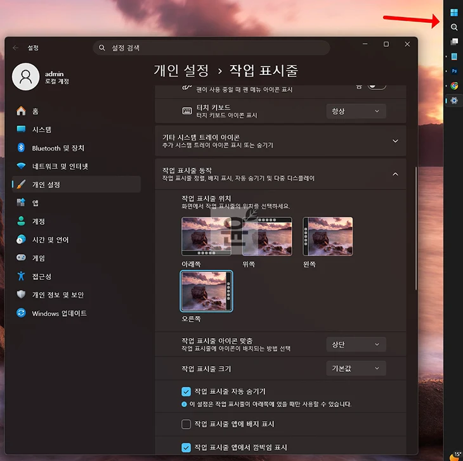
Task: Click the Windows 업데이트 sync icon
Action: [x=21, y=313]
